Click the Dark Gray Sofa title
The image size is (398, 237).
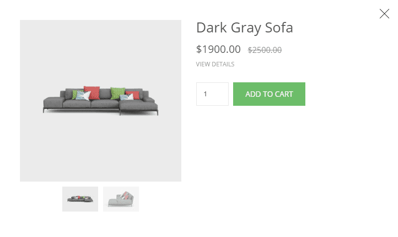[x=245, y=28]
